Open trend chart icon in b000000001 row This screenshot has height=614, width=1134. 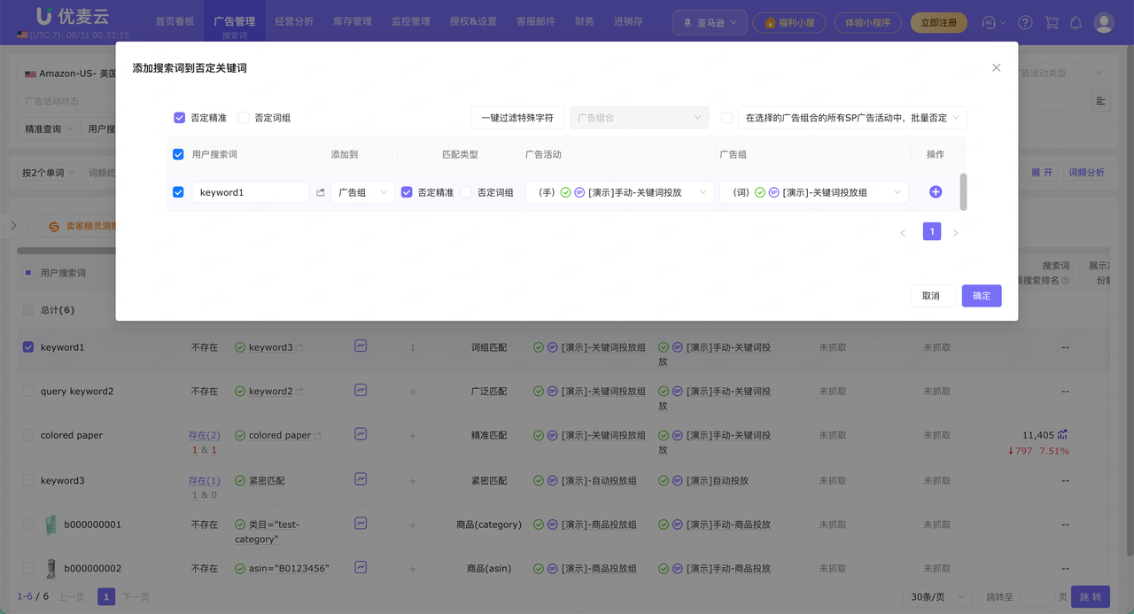(361, 524)
